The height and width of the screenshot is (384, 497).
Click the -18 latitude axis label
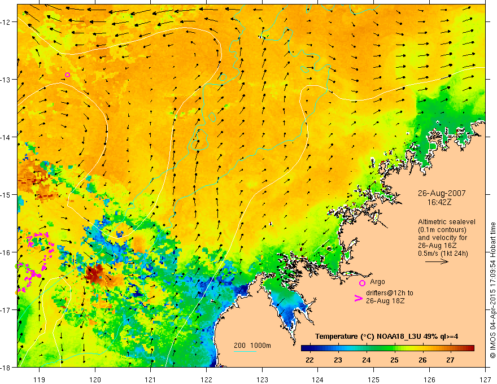click(x=6, y=367)
